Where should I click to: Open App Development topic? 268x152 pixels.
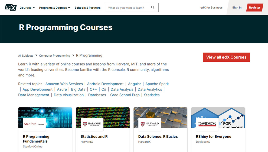(38, 89)
